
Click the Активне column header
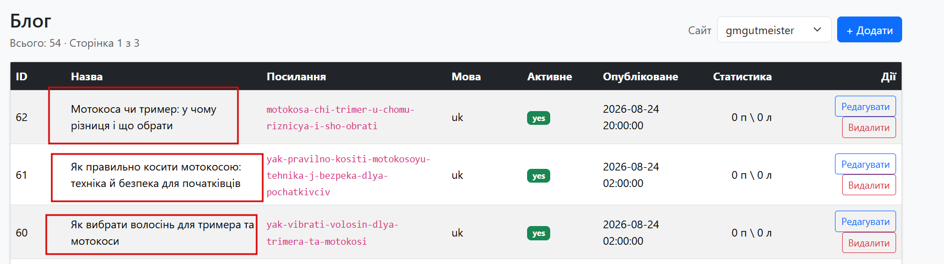549,76
